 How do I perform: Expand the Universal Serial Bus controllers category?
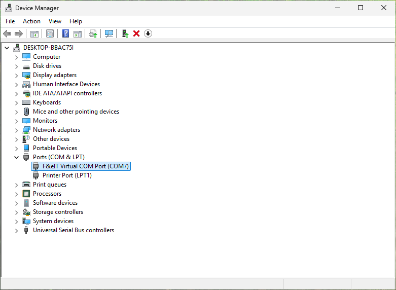coord(16,230)
